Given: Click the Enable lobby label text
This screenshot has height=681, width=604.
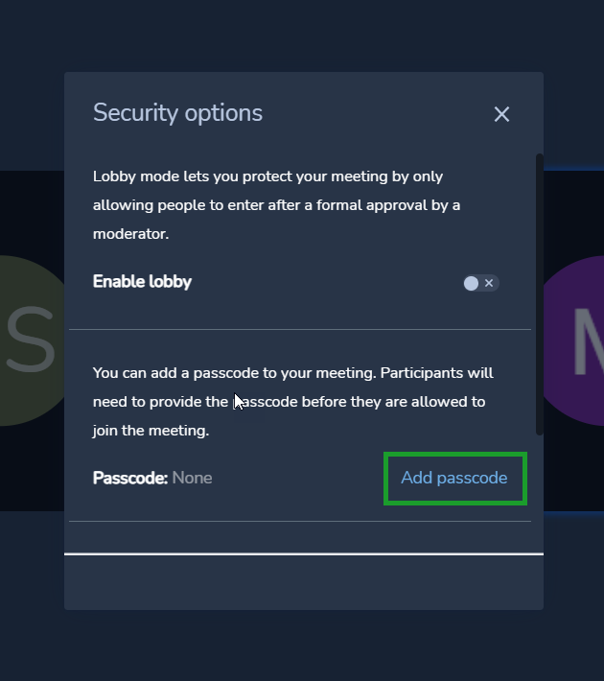Looking at the screenshot, I should [x=142, y=282].
